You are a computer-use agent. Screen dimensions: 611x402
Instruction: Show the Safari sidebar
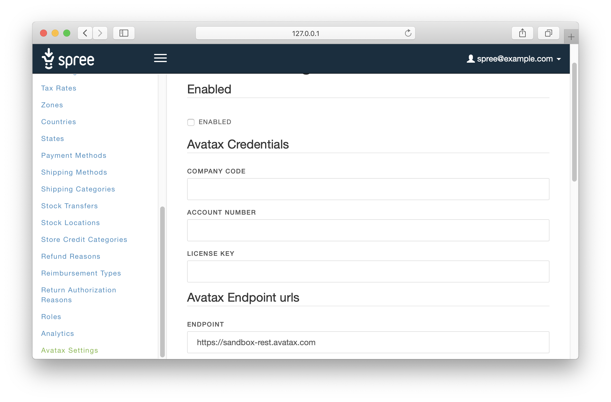[x=124, y=33]
